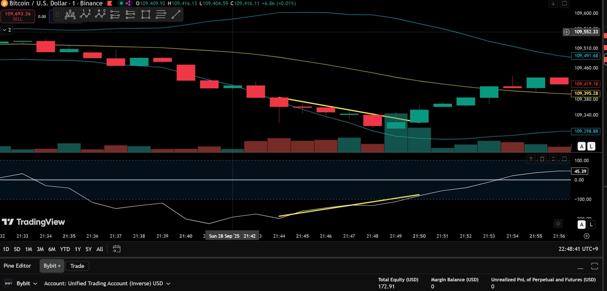Viewport: 607px width, 291px height.
Task: Select the Head and Shoulders pattern tool
Action: [x=70, y=15]
